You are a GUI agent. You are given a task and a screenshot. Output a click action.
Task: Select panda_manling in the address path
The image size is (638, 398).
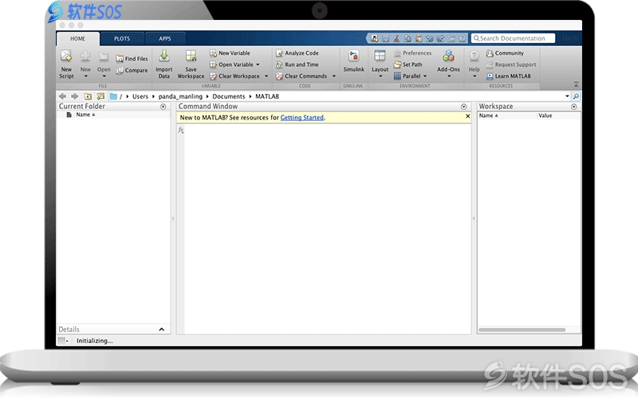tap(180, 96)
